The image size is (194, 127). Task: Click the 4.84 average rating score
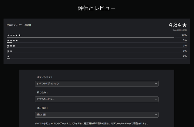tap(175, 25)
